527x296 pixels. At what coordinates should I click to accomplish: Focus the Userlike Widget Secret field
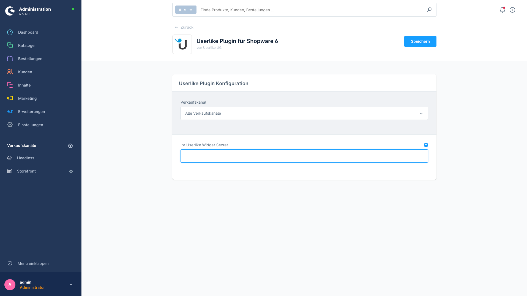(304, 156)
